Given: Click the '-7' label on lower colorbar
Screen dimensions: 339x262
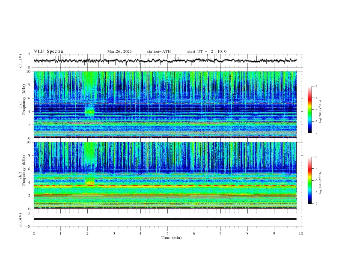Looking at the screenshot, I should 315,204.
